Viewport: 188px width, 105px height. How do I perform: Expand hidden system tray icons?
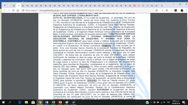point(151,102)
